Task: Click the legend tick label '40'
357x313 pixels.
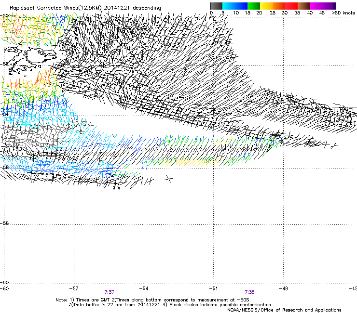Action: tap(310, 13)
